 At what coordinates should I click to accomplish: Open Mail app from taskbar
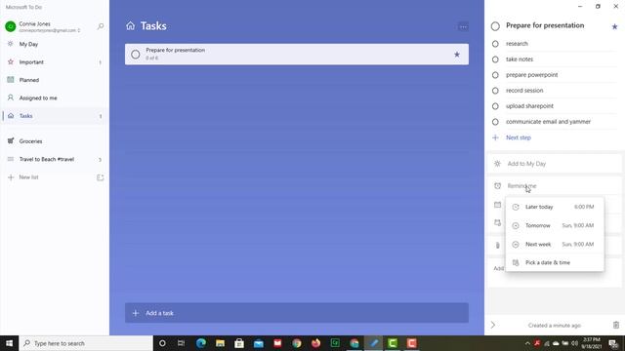coord(258,343)
